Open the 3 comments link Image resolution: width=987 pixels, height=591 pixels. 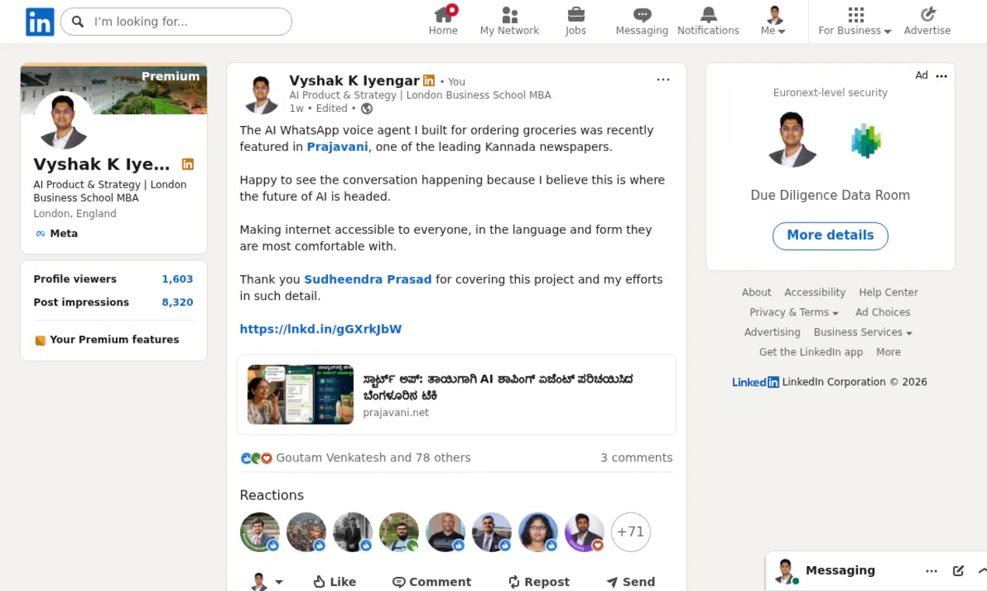(636, 458)
